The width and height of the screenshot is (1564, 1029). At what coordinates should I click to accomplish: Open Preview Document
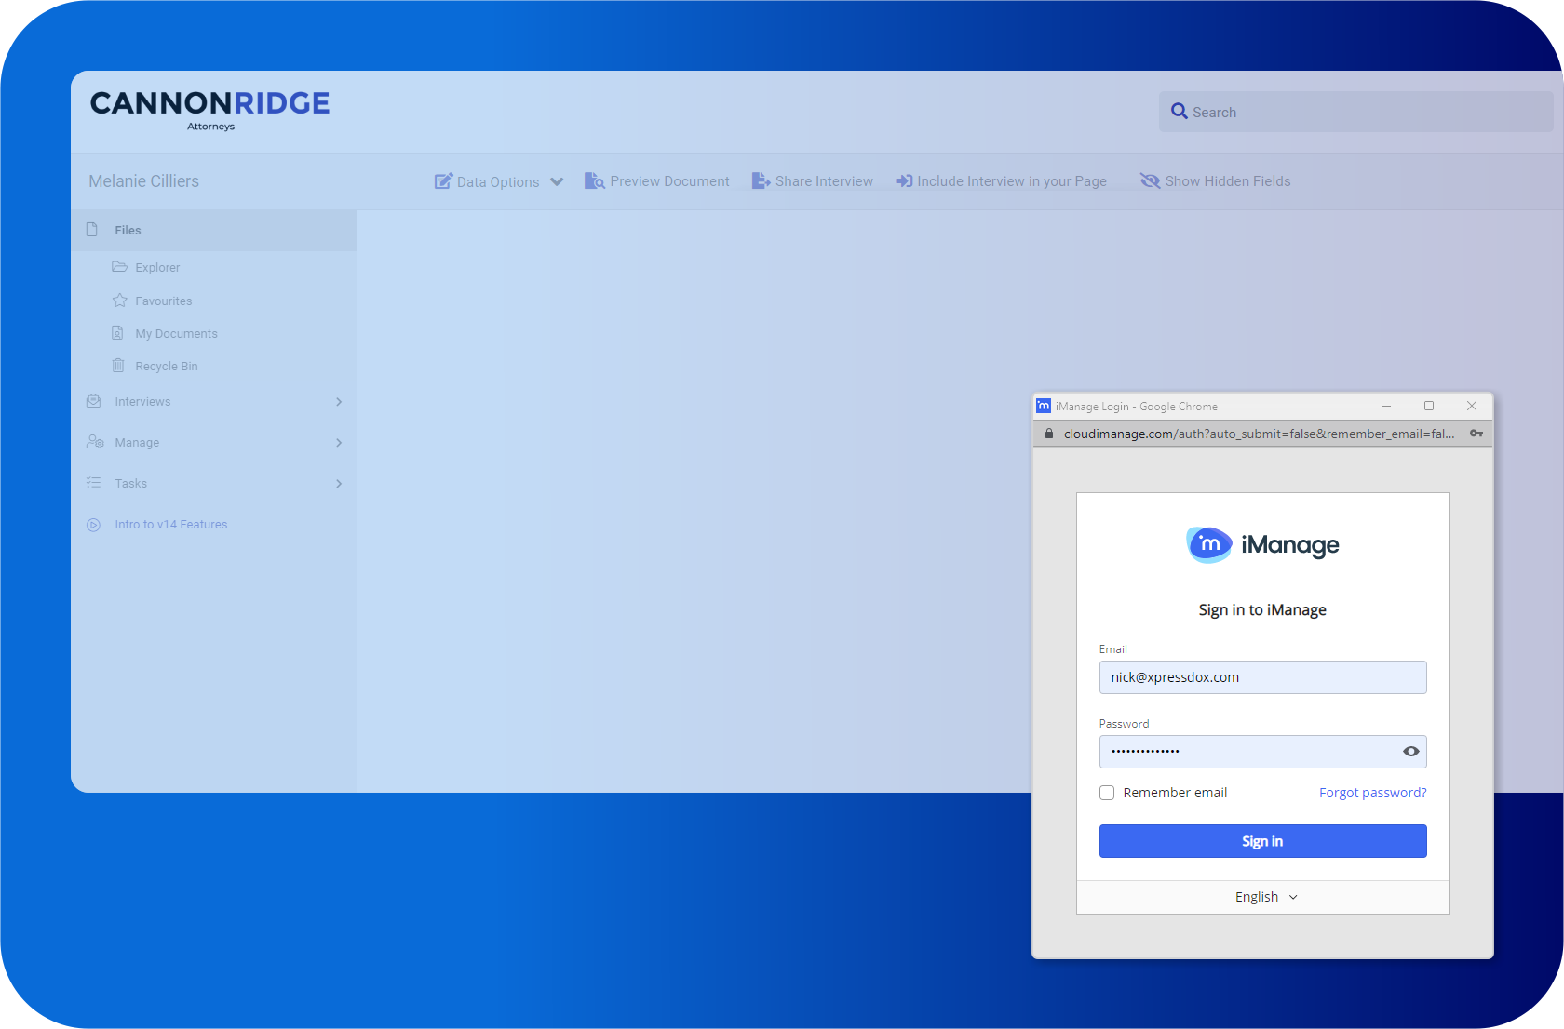coord(669,181)
